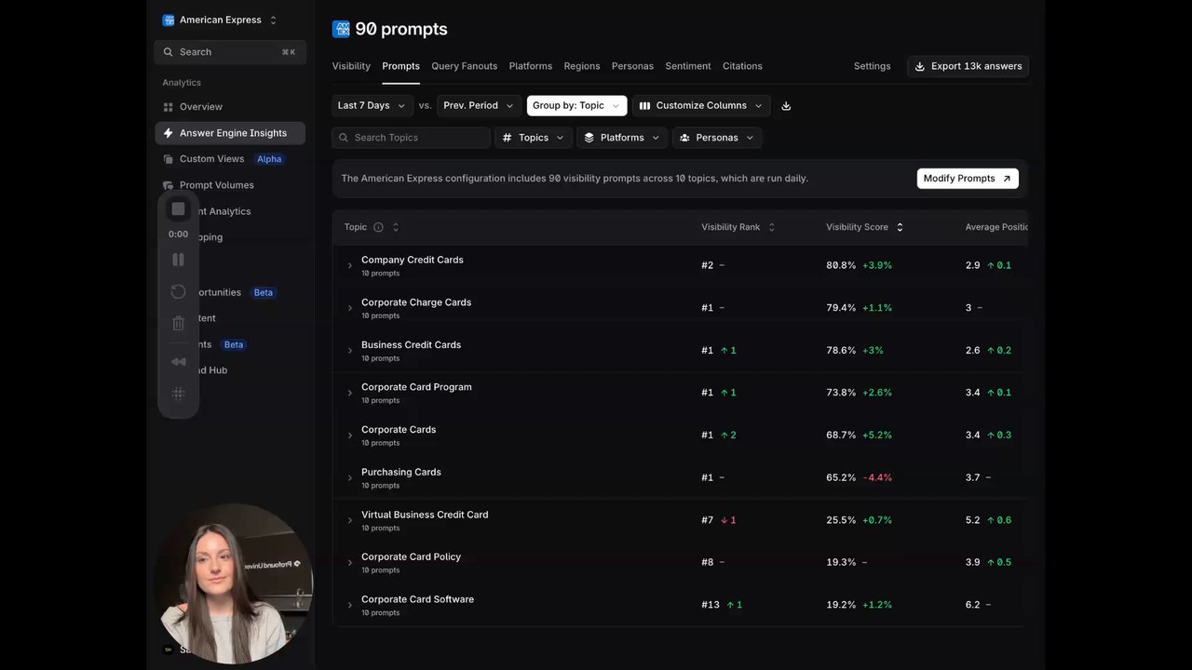Open the Platforms tab
The height and width of the screenshot is (670, 1192).
click(x=531, y=66)
